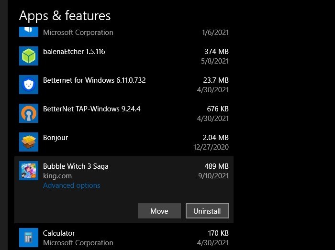Open Advanced options for Bubble Witch 3 Saga
335x250 pixels.
click(x=72, y=185)
